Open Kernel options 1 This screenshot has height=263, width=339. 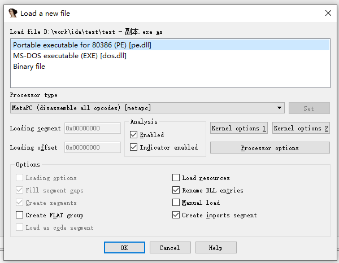[239, 128]
